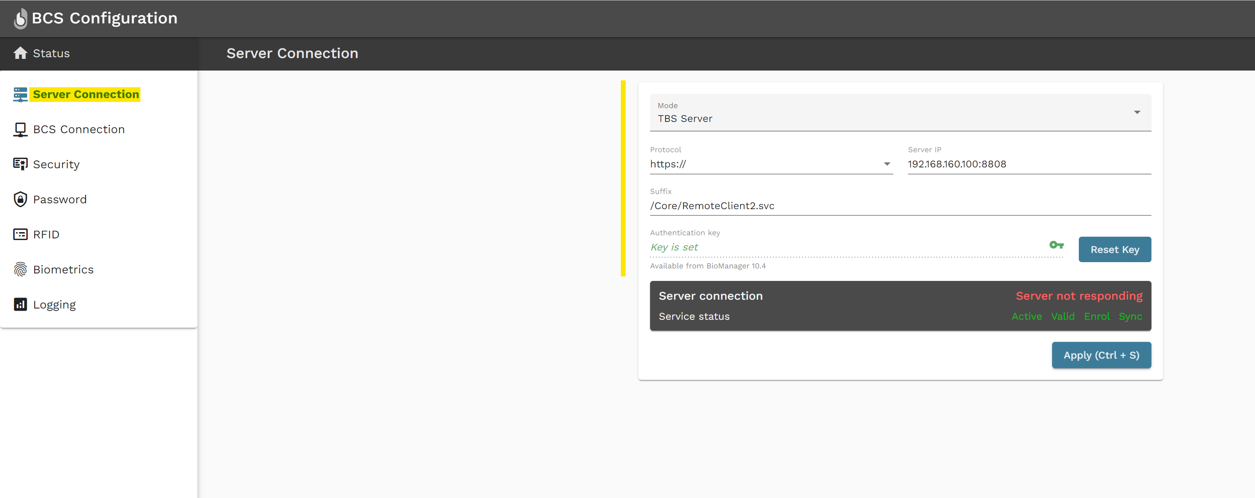Click the 'Enrol' service status
The width and height of the screenshot is (1255, 498).
1097,316
